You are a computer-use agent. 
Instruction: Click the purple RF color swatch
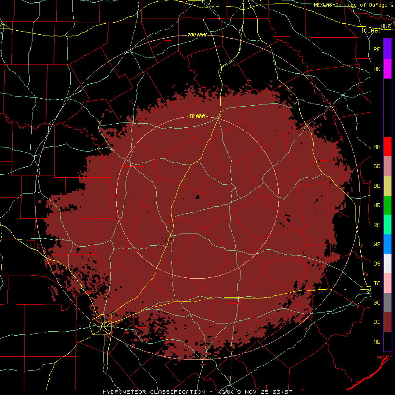(388, 49)
